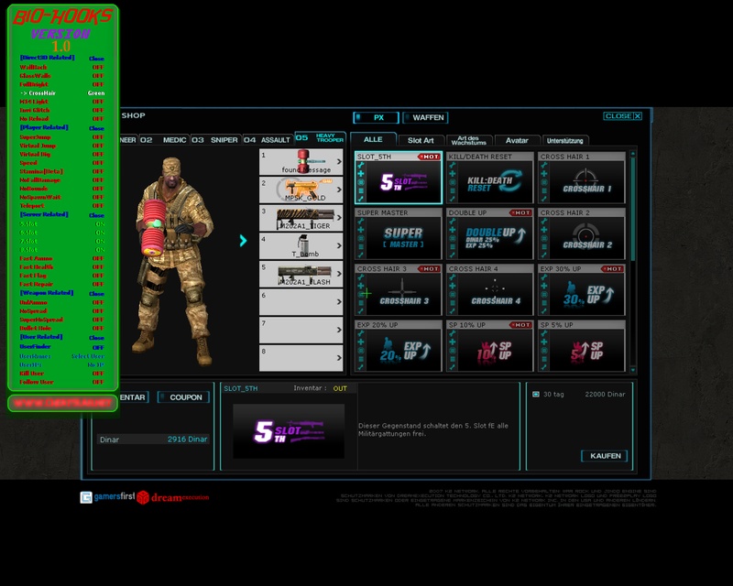The height and width of the screenshot is (586, 733).
Task: Pick the EXP 20% UP item
Action: (399, 346)
